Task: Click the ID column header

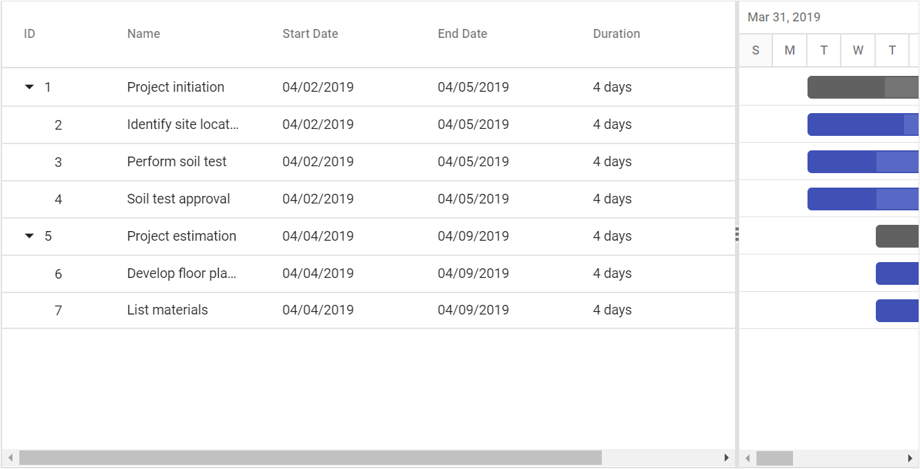Action: [x=30, y=34]
